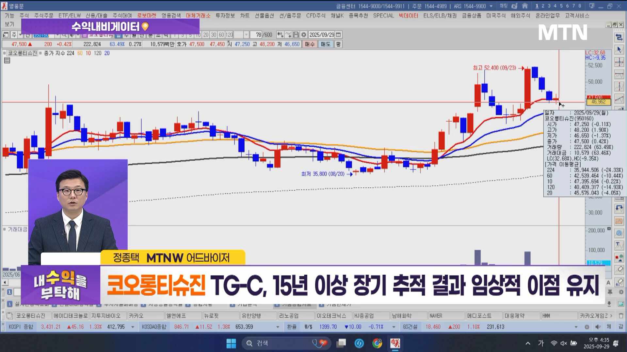Expand the KOSDAQ종합 index dropdown

pyautogui.click(x=278, y=327)
